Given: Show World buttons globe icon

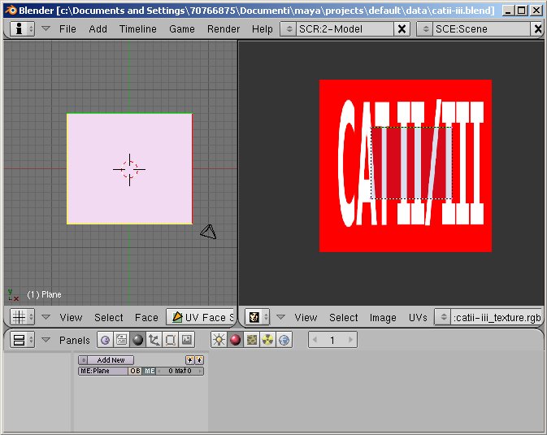Looking at the screenshot, I should pos(284,340).
